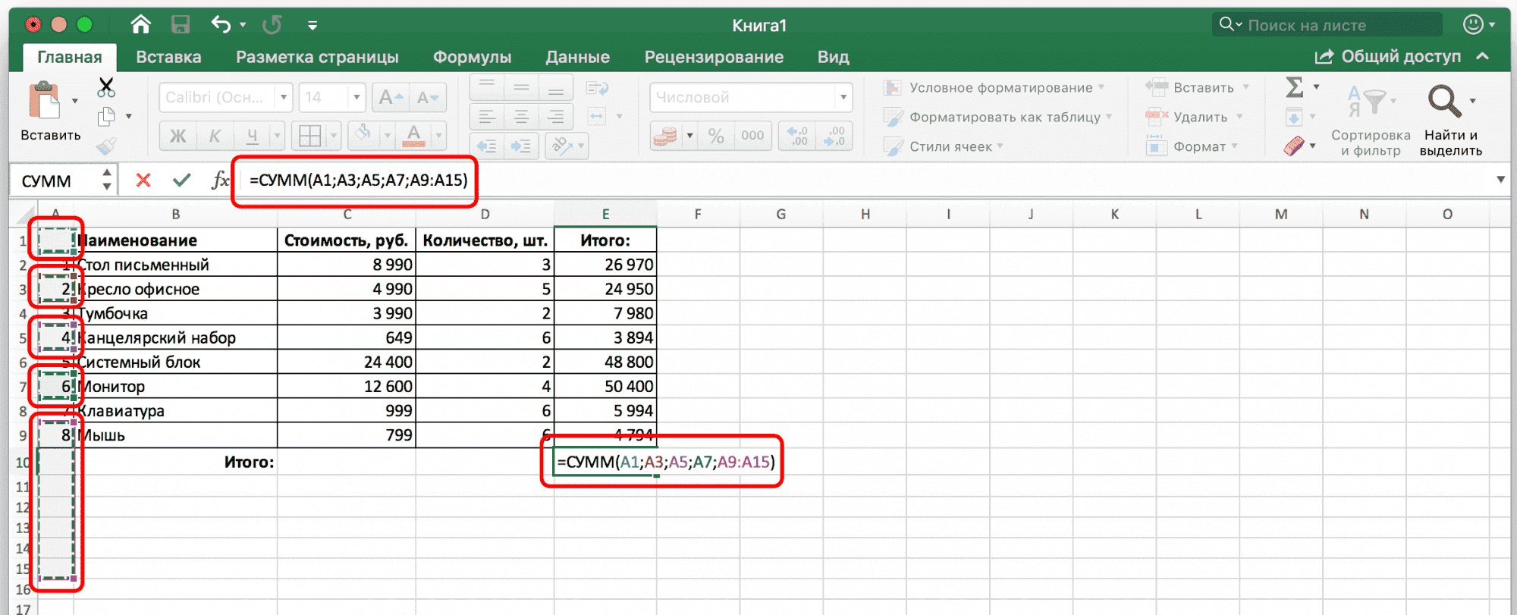Image resolution: width=1517 pixels, height=615 pixels.
Task: Click the currency coins format icon
Action: pos(665,136)
